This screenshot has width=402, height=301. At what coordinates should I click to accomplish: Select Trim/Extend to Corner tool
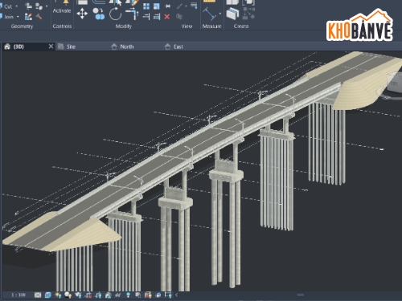(132, 14)
